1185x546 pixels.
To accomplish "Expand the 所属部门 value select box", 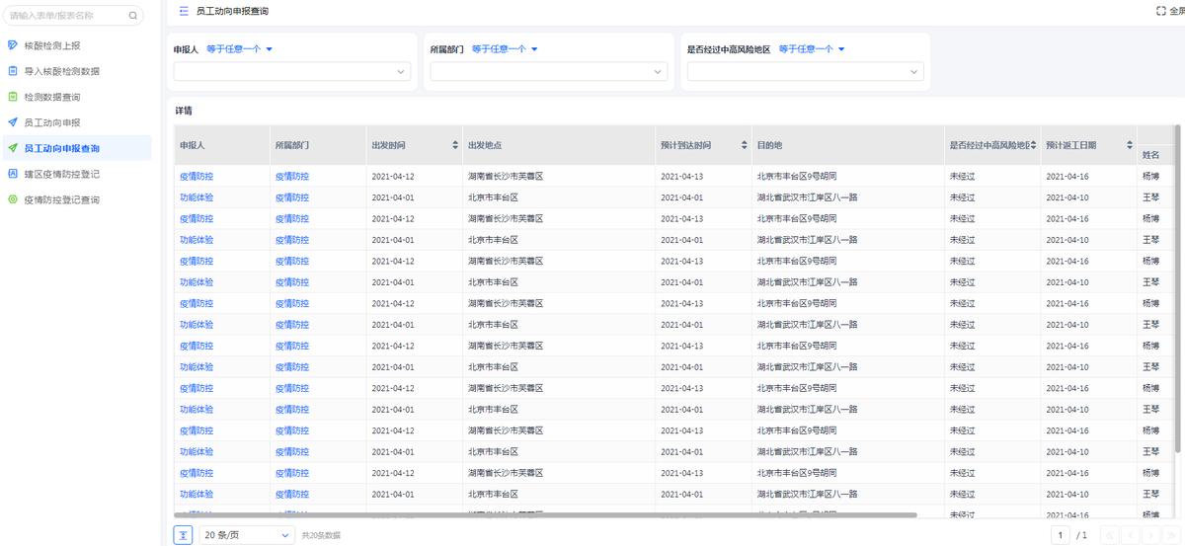I will pos(549,71).
